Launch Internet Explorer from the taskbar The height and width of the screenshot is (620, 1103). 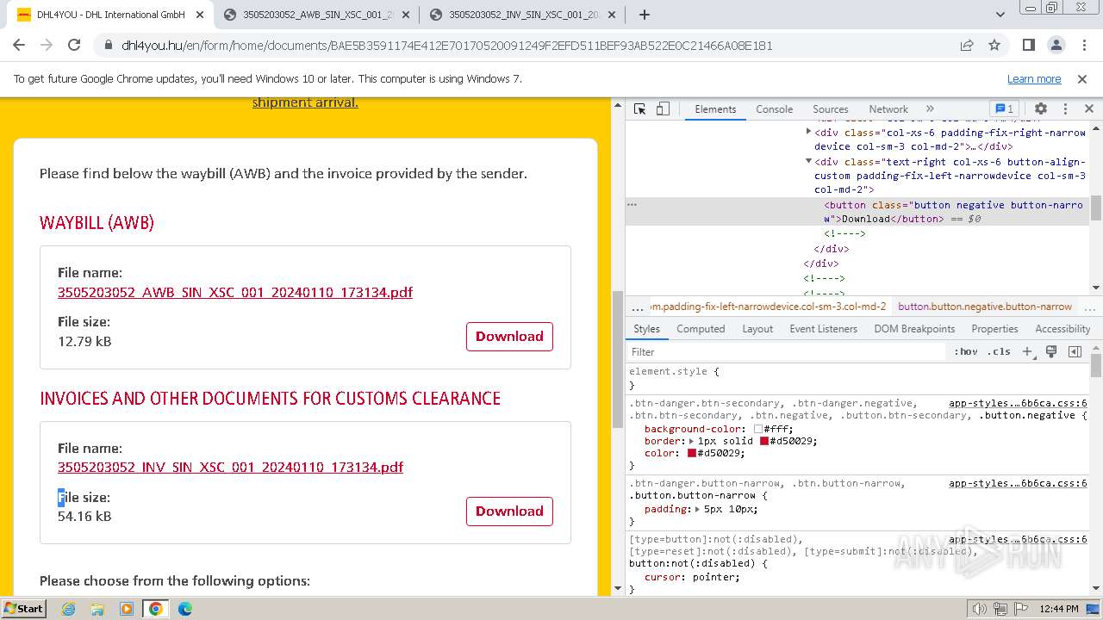(68, 609)
